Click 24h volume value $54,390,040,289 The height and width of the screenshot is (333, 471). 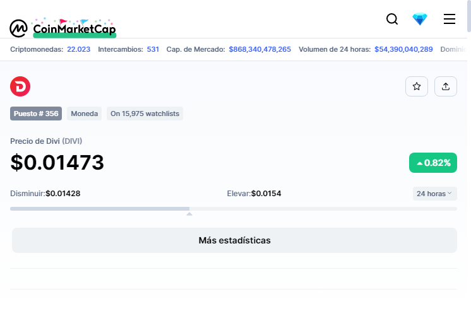tap(403, 49)
